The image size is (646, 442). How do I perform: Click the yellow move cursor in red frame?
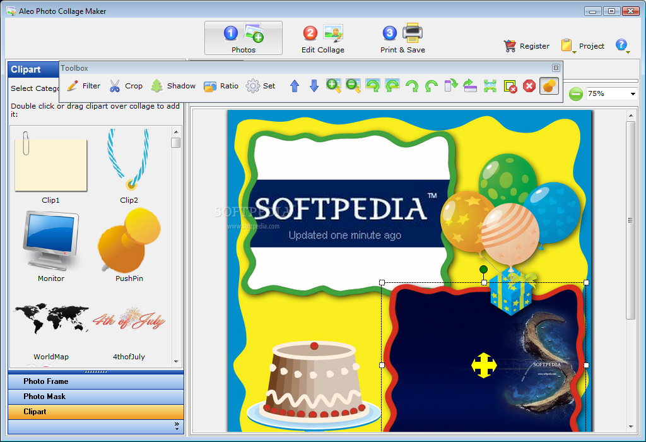tap(484, 366)
